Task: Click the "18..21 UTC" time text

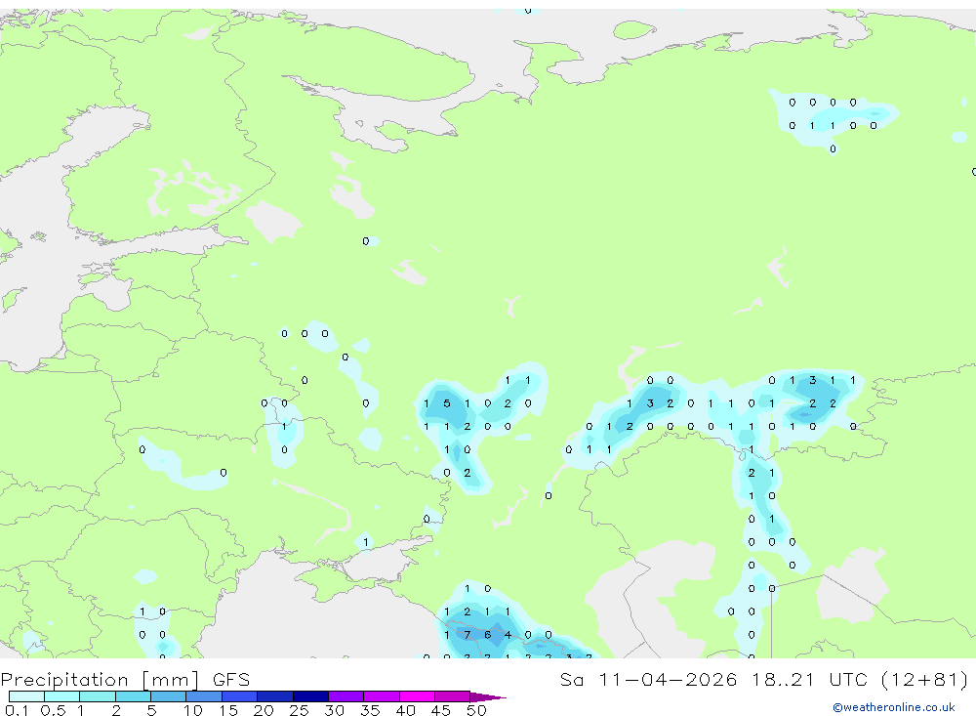Action: pos(809,679)
